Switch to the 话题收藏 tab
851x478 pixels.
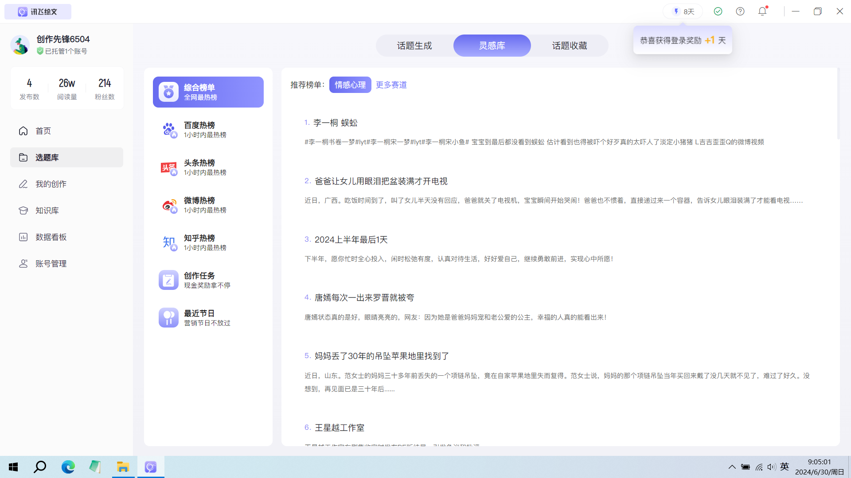pos(569,46)
